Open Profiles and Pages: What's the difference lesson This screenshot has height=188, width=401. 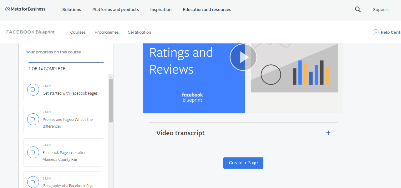pyautogui.click(x=63, y=119)
